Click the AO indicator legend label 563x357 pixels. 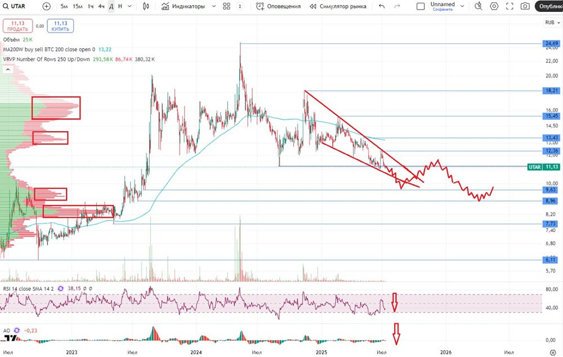pyautogui.click(x=6, y=331)
